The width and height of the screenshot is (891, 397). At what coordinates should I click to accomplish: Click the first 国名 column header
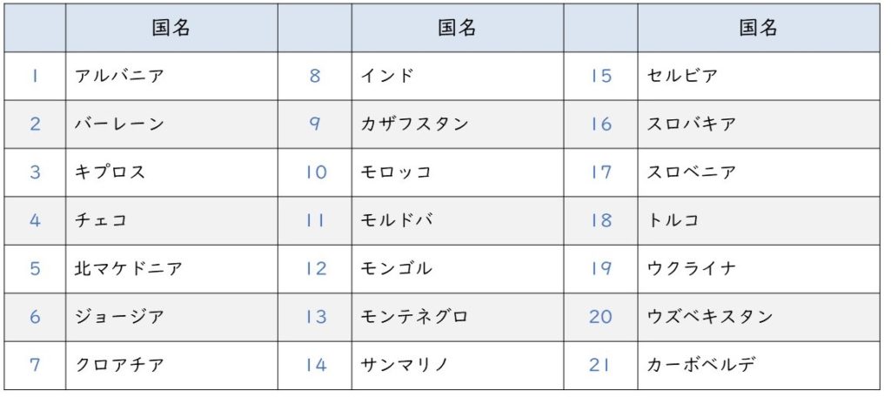pos(171,28)
